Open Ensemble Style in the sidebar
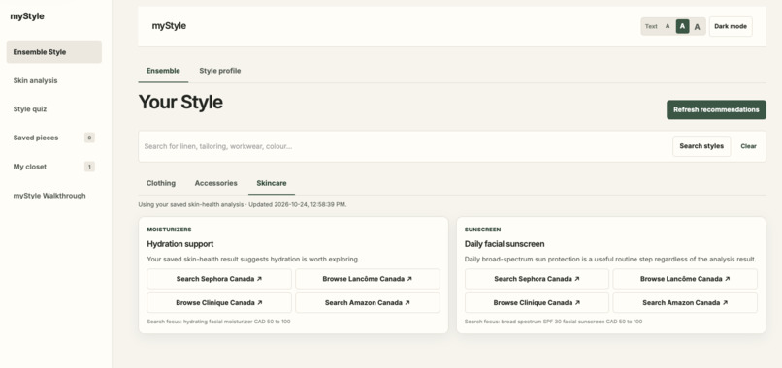782x368 pixels. pos(54,51)
